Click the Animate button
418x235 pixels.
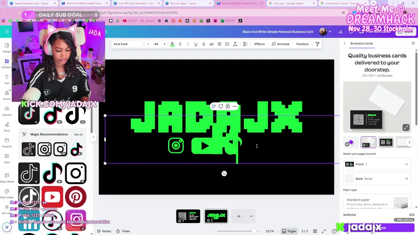click(x=281, y=44)
